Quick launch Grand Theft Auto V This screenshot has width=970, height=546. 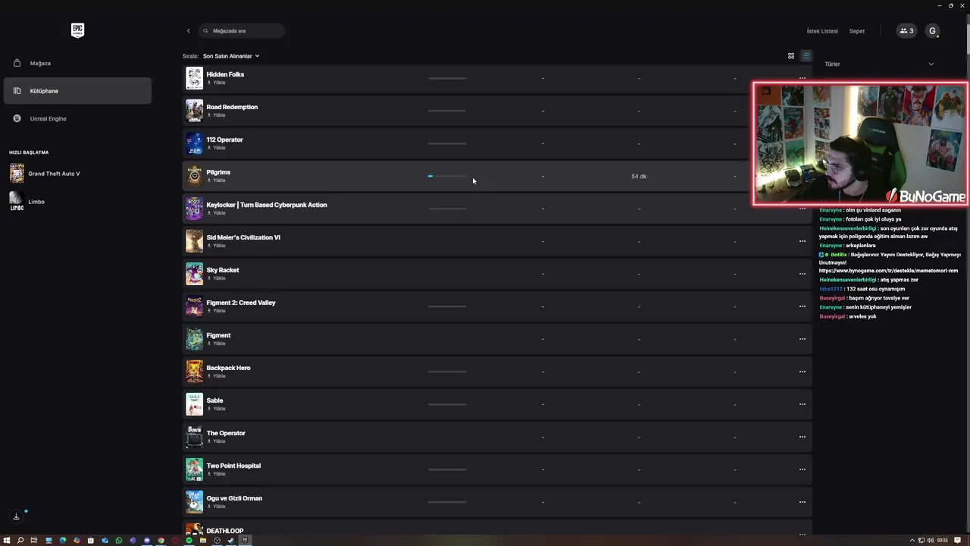pos(45,174)
